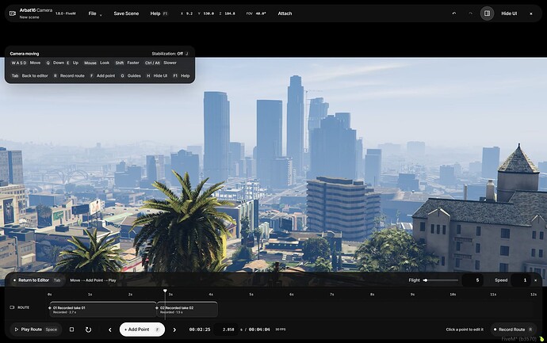Screen dimensions: 547x343
Task: Select clip 02 Recorded take 02
Action: click(187, 310)
